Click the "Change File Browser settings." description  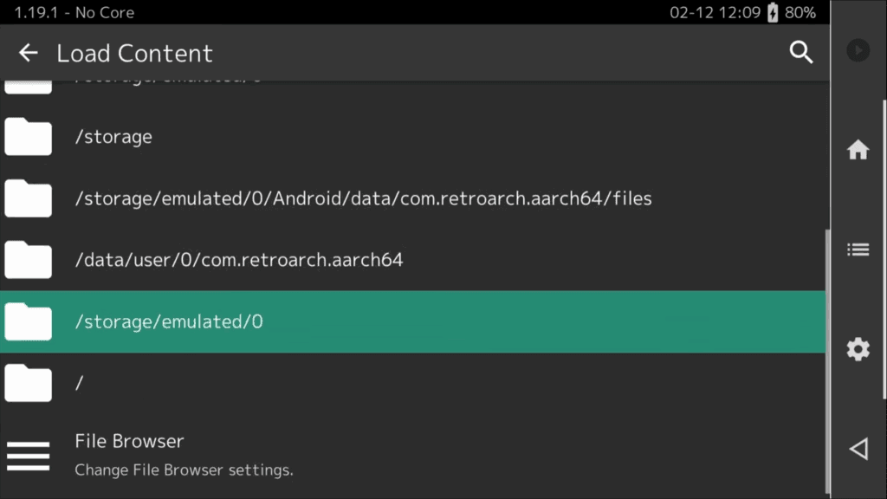click(x=184, y=470)
